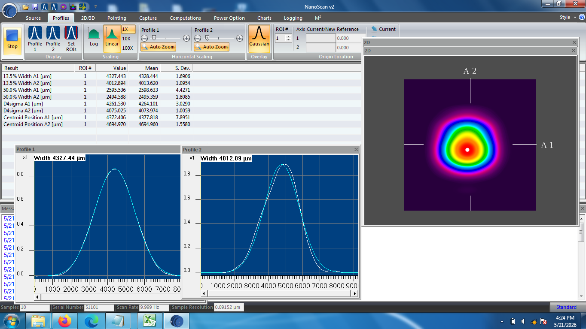Switch to Log scaling
Image resolution: width=586 pixels, height=329 pixels.
click(x=94, y=37)
